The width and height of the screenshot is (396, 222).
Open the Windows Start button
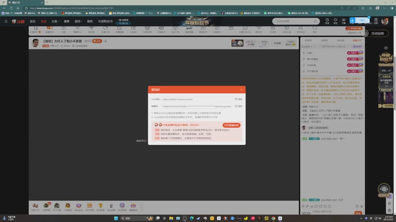(116, 218)
